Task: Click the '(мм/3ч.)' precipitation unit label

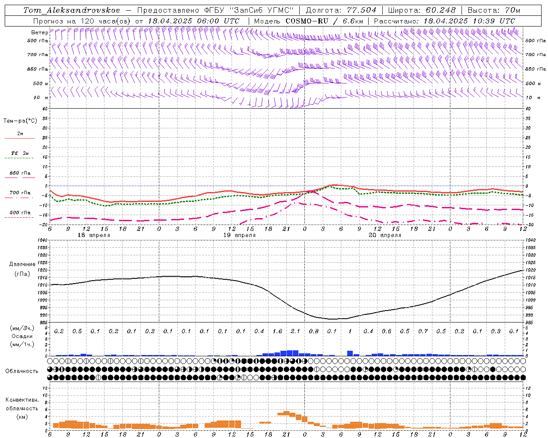Action: [22, 328]
